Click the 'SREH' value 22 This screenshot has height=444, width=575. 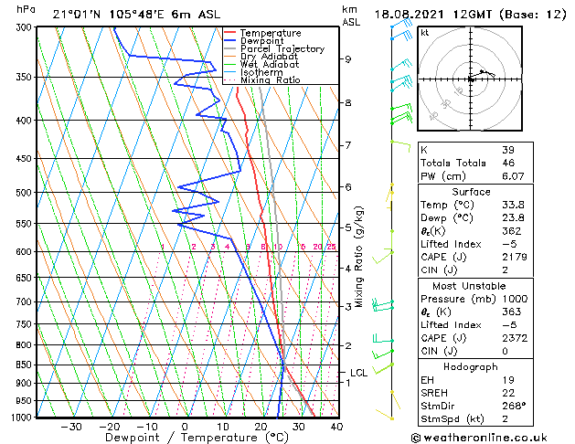click(x=508, y=393)
